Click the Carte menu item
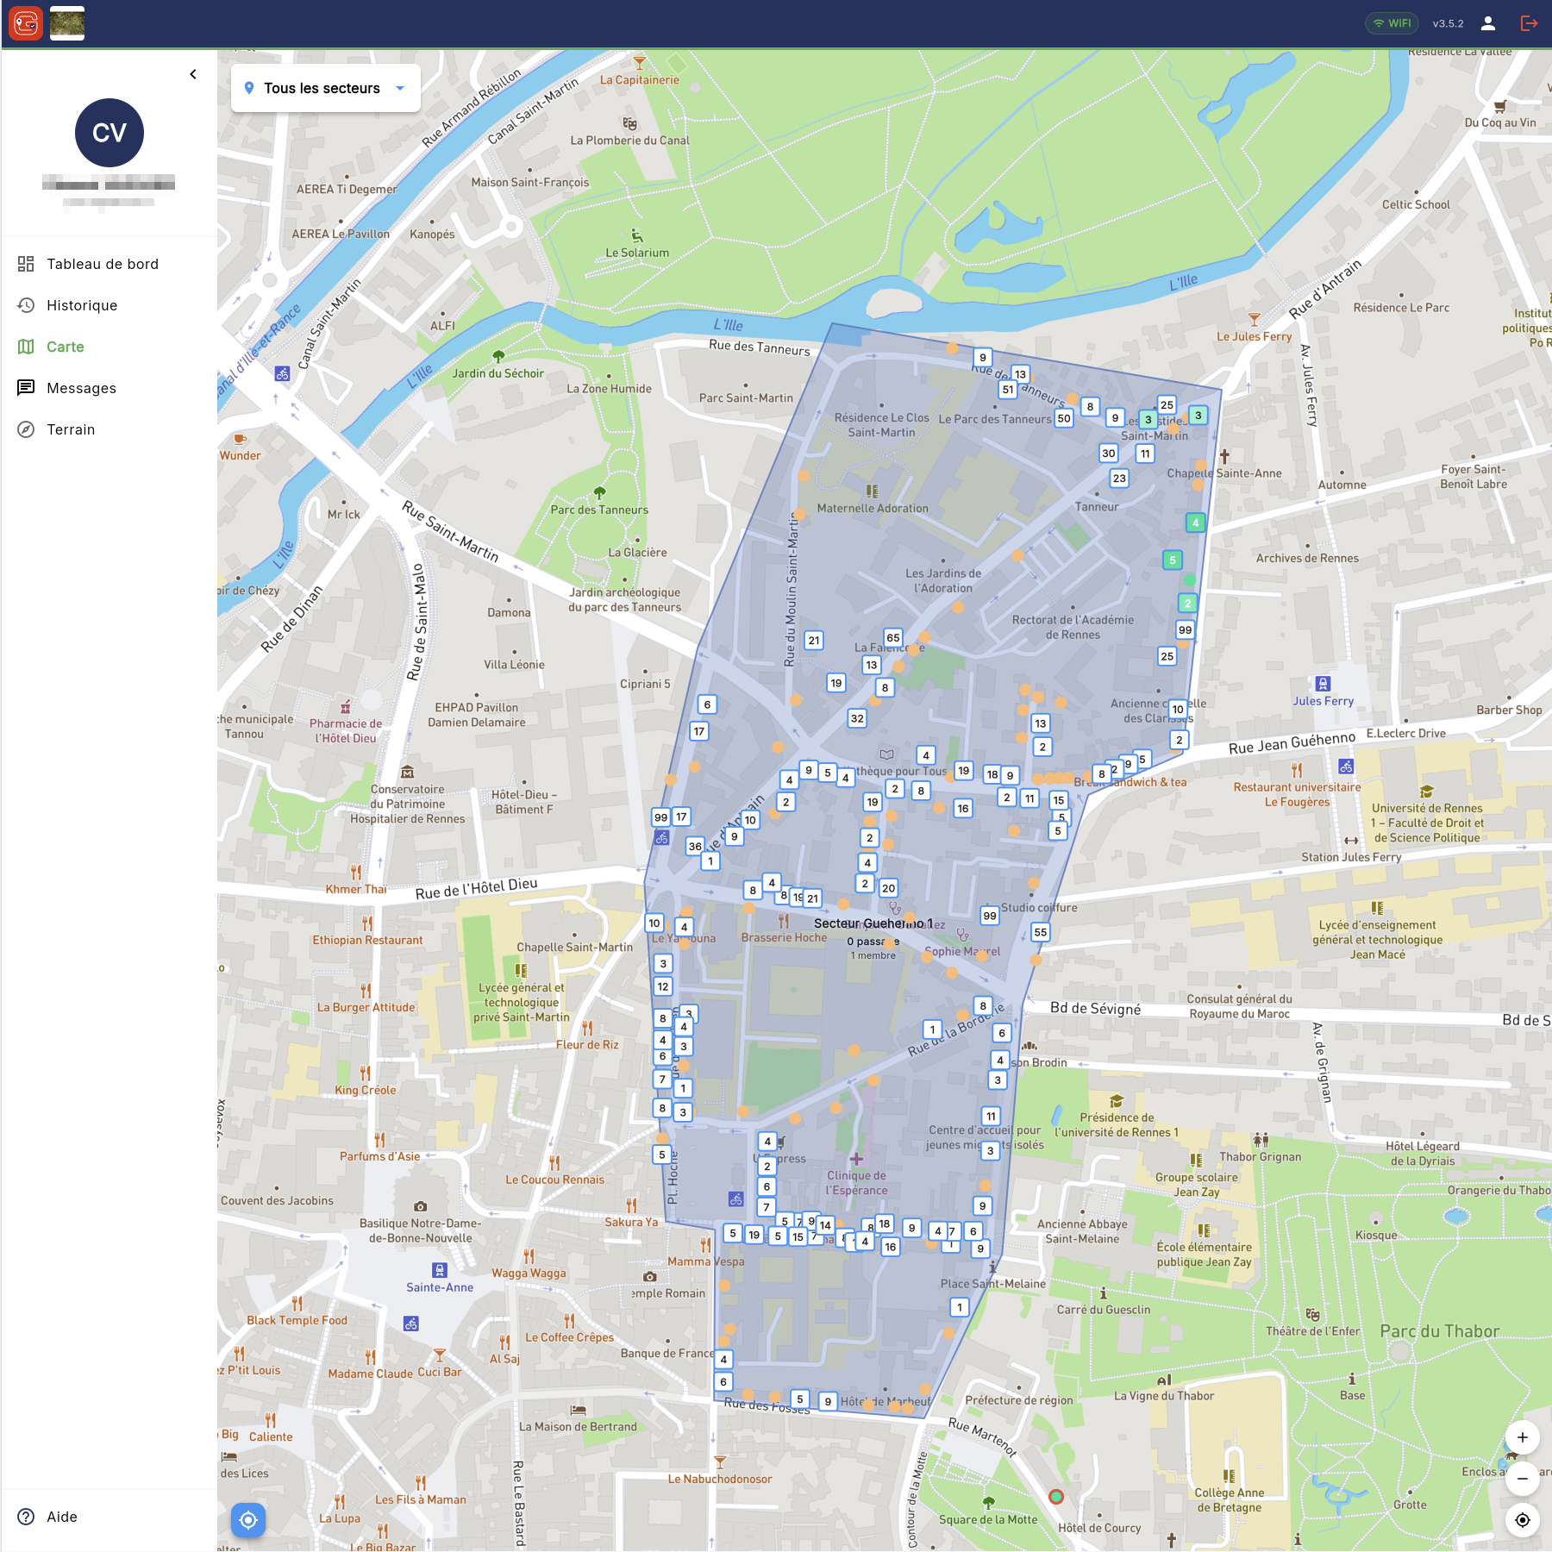Viewport: 1552px width, 1552px height. pos(66,347)
